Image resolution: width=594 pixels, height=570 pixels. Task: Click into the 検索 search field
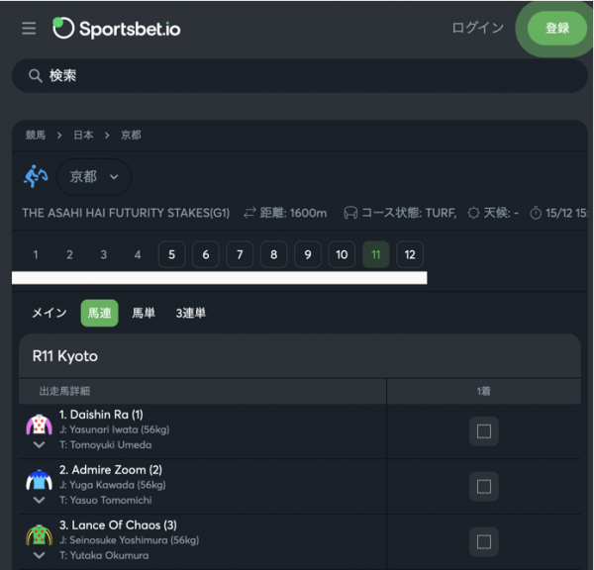pos(300,76)
